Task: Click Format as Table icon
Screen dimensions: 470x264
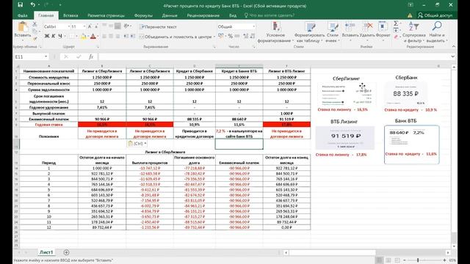Action: pyautogui.click(x=310, y=26)
